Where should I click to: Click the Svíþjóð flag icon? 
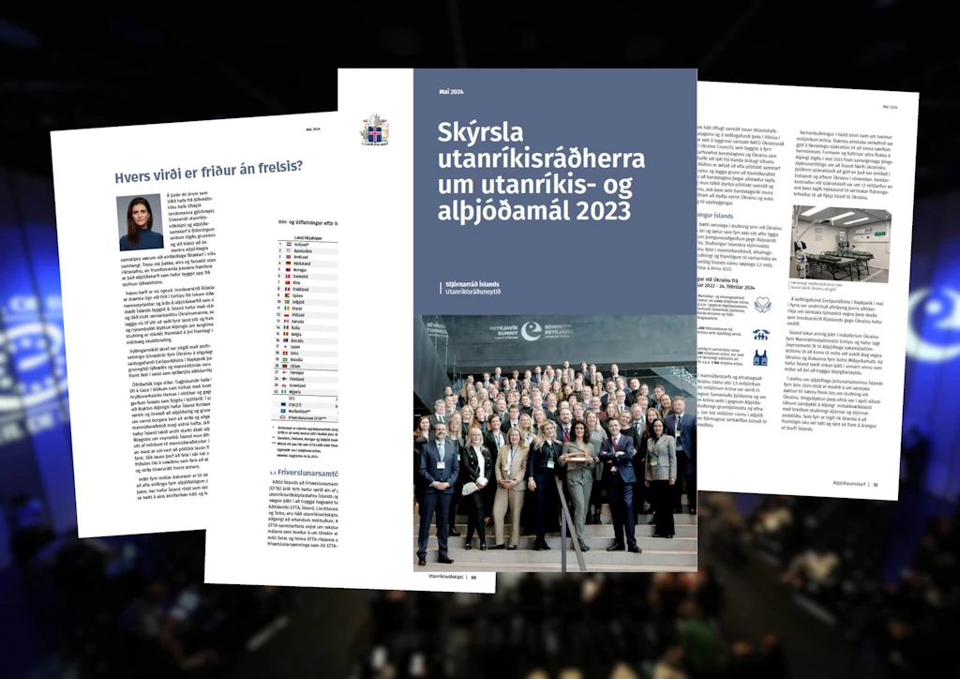287,302
